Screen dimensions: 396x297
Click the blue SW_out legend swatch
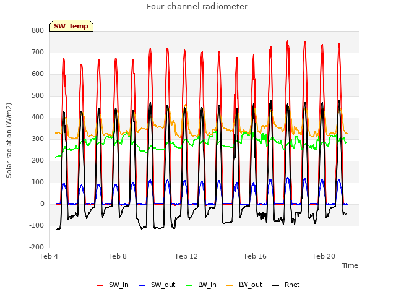[x=142, y=286]
